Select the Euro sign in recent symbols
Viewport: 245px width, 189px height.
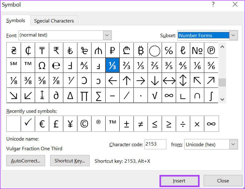[x=42, y=124]
